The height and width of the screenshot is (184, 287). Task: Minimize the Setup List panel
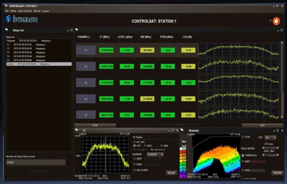pyautogui.click(x=68, y=31)
